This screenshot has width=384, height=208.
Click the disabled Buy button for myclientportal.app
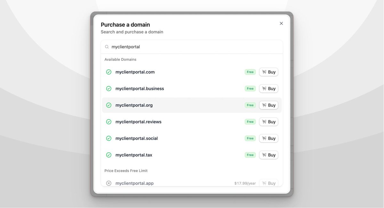pyautogui.click(x=268, y=183)
